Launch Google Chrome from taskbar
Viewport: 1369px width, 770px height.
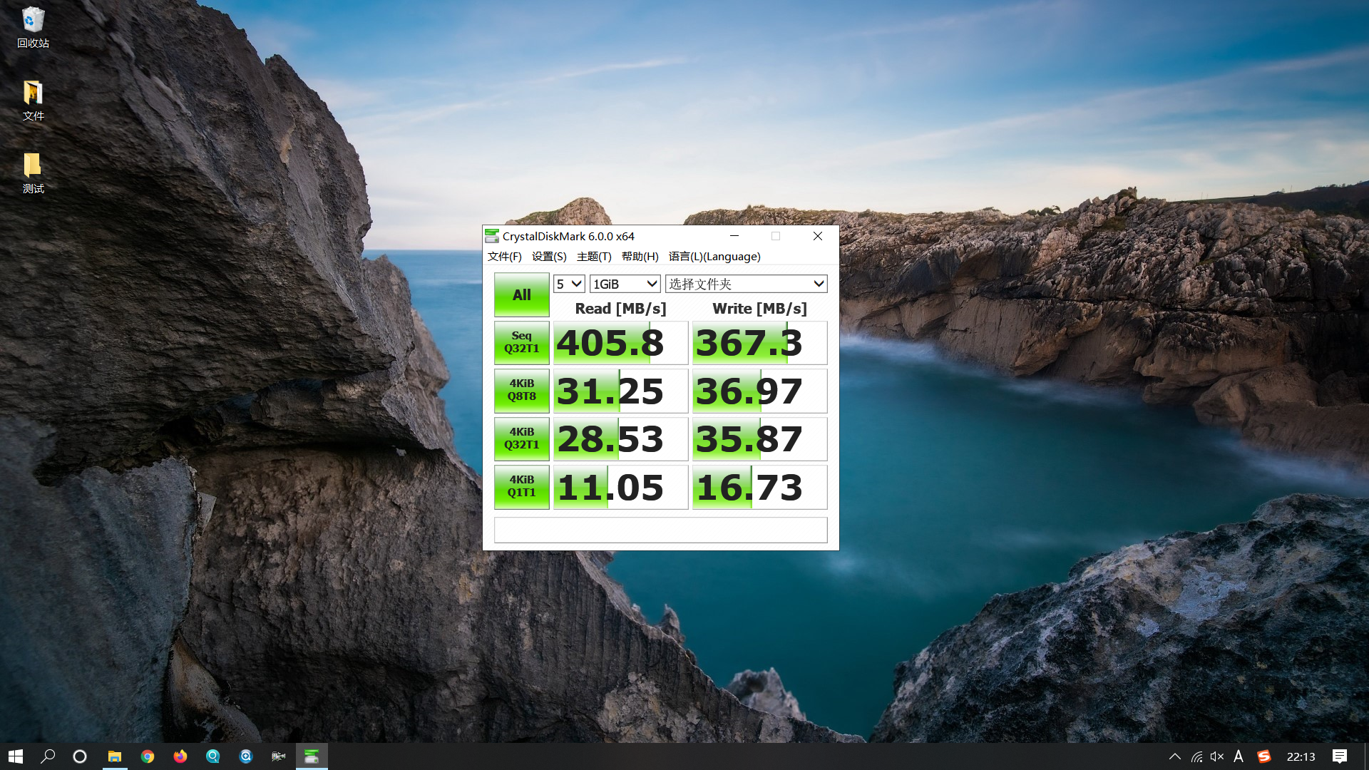(x=148, y=756)
